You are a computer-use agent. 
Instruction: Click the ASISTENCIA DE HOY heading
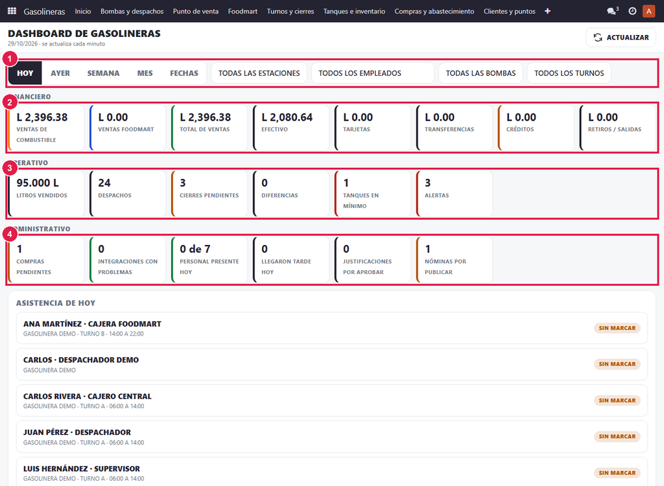click(x=56, y=303)
